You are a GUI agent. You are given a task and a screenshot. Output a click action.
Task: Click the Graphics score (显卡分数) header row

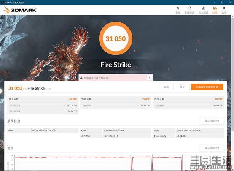click(x=43, y=99)
